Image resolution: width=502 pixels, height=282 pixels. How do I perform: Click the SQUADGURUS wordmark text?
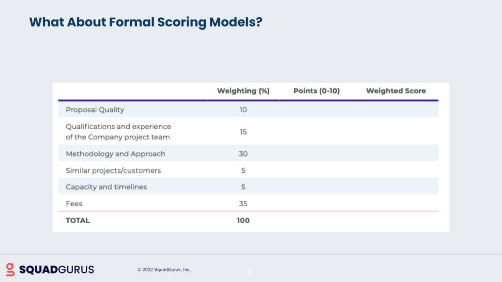click(56, 269)
